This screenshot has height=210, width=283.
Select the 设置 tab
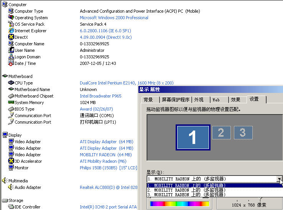pos(257,99)
